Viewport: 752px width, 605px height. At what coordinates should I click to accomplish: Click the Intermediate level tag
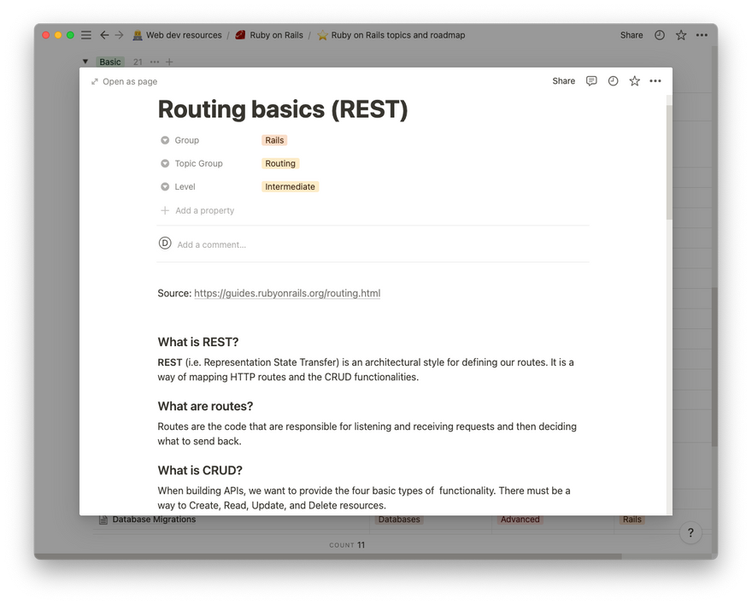(x=290, y=186)
